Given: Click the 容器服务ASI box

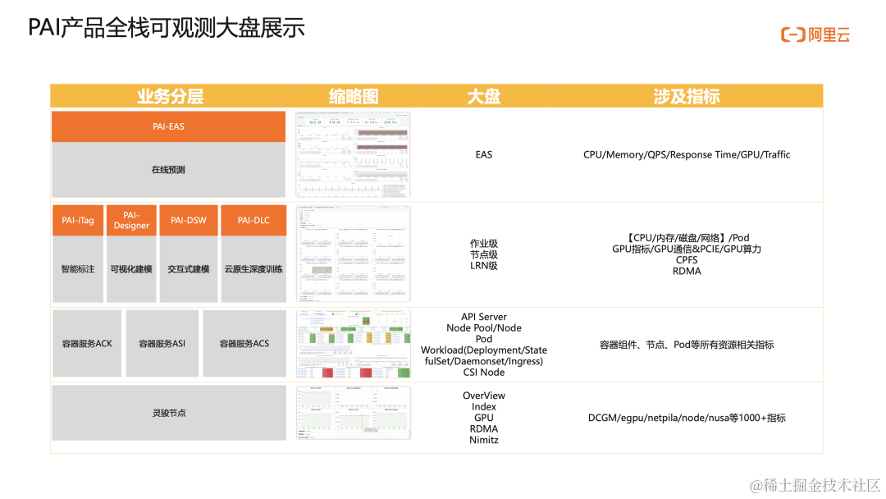Looking at the screenshot, I should pos(162,344).
